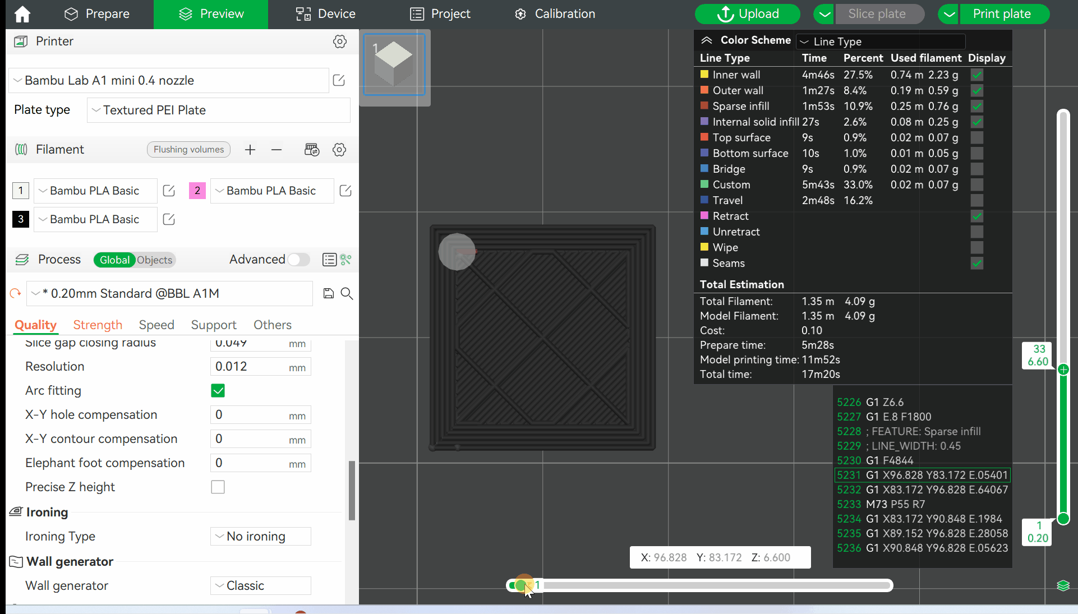Viewport: 1078px width, 614px height.
Task: Toggle the Advanced process settings
Action: point(299,260)
